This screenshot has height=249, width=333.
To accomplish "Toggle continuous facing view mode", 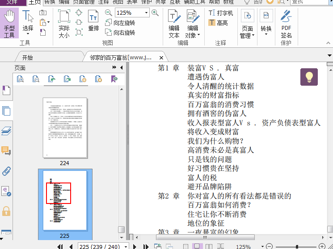I will tap(220, 246).
